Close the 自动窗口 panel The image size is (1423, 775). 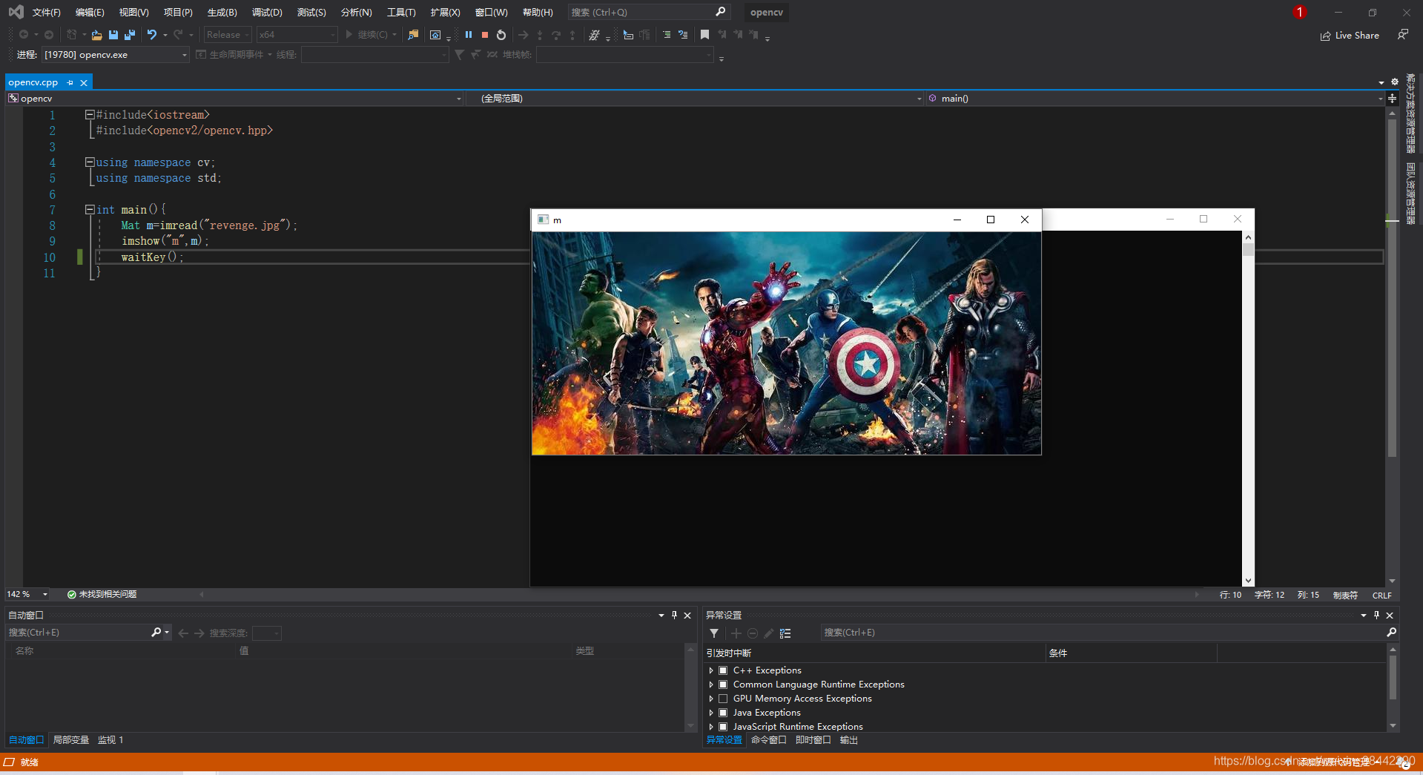click(687, 615)
